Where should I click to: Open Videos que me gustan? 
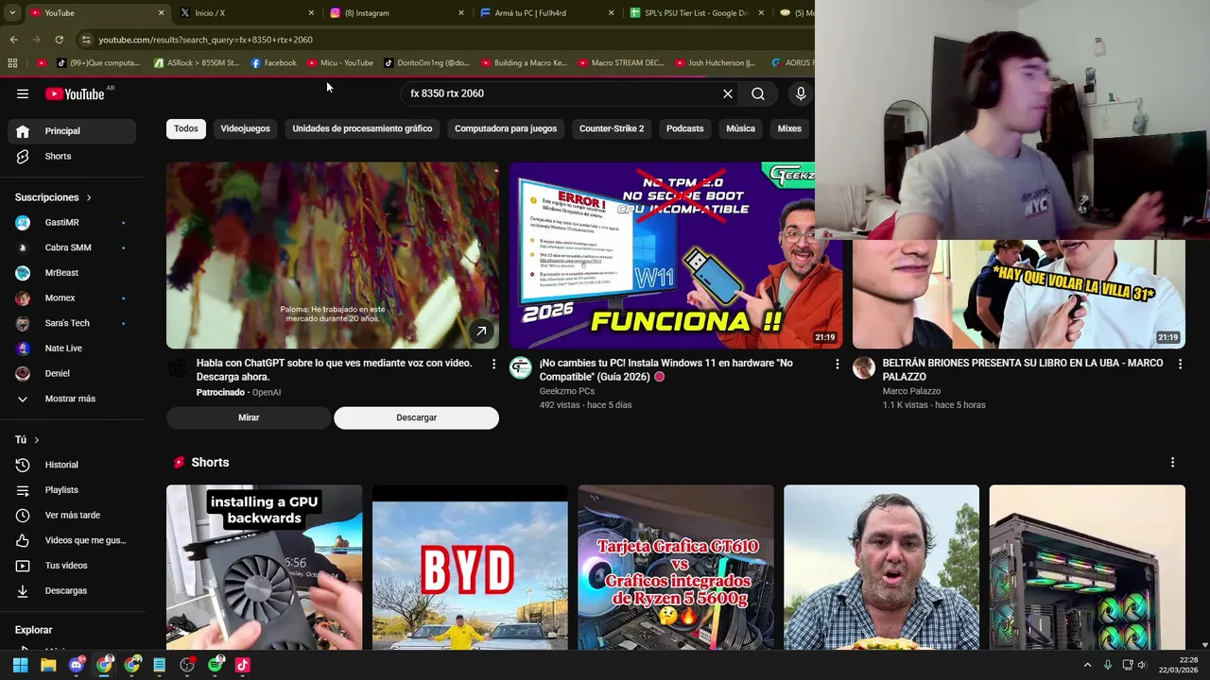point(72,540)
